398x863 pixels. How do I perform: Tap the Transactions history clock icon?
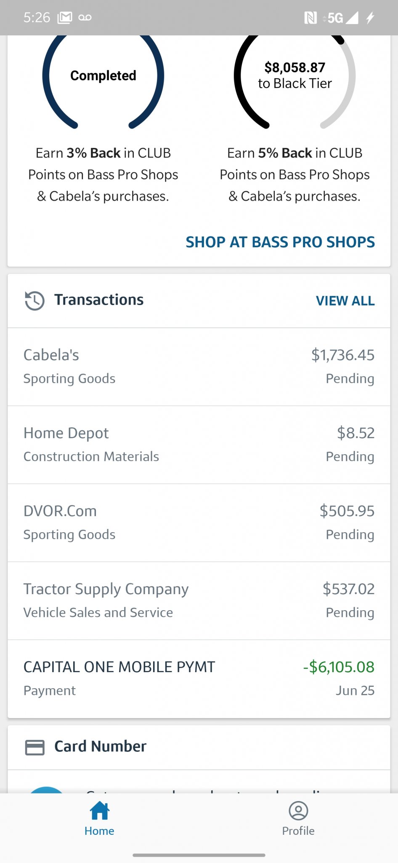click(x=34, y=300)
